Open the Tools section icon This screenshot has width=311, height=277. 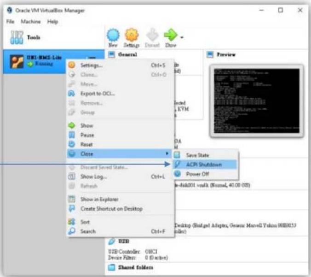click(17, 37)
